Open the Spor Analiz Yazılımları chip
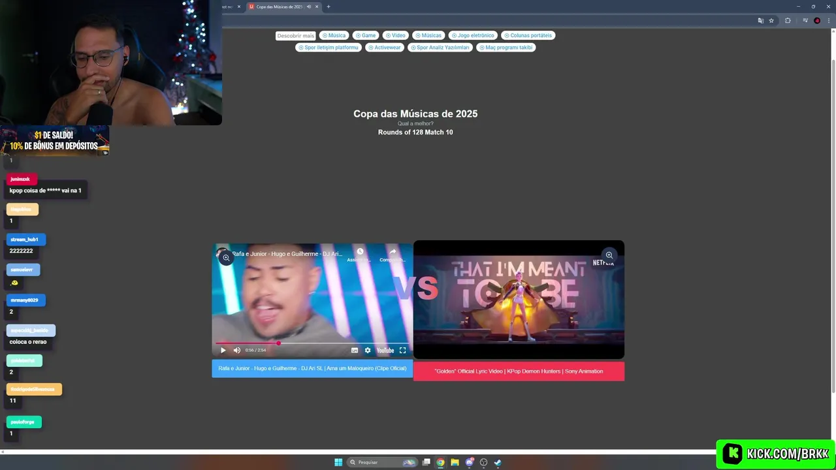Viewport: 836px width, 470px height. click(440, 47)
